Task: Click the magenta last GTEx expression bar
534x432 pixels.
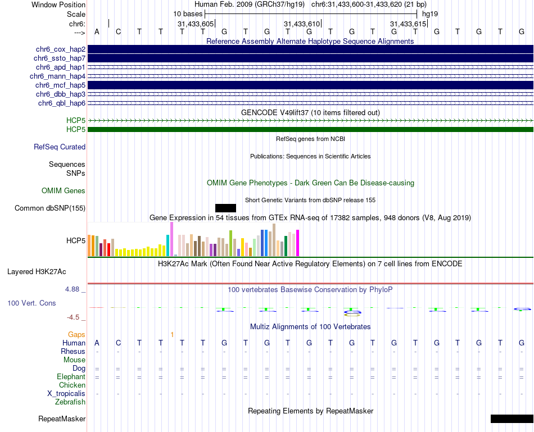Action: pos(297,243)
